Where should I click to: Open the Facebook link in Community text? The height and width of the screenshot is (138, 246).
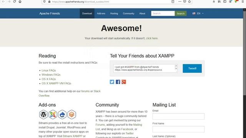coord(127,129)
